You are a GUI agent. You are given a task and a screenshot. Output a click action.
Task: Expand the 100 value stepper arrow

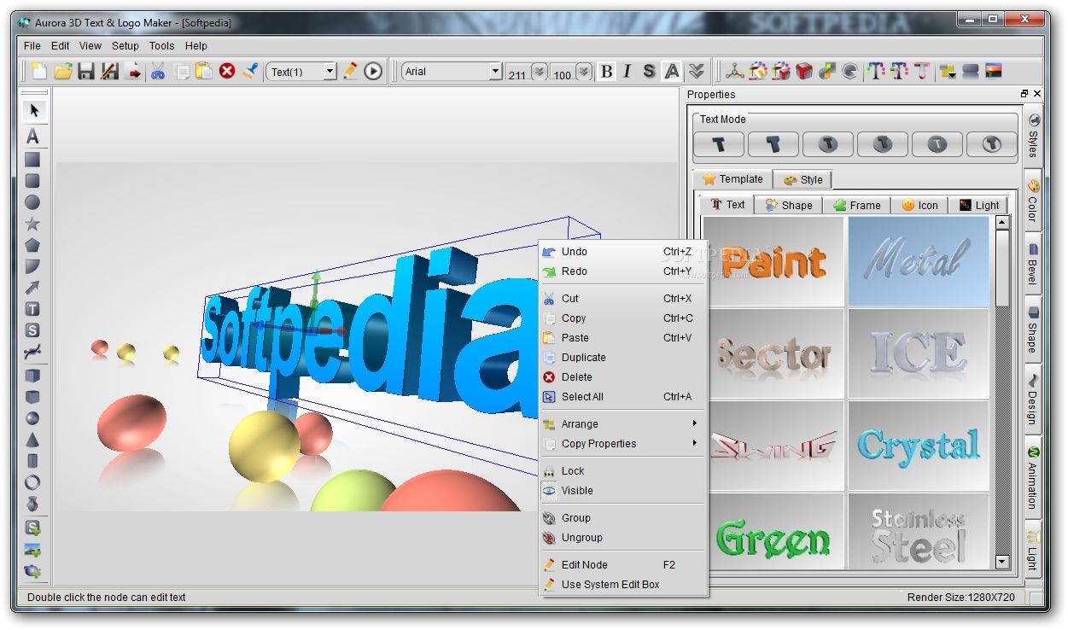click(583, 72)
